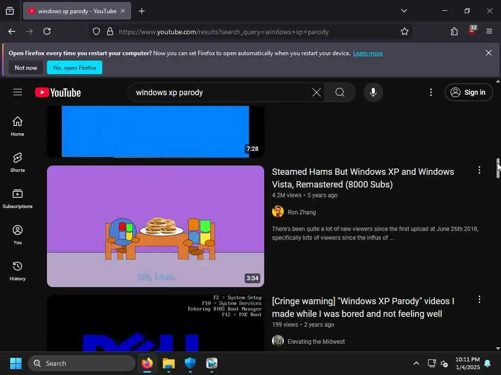The height and width of the screenshot is (375, 501).
Task: Open YouTube settings three-dot menu
Action: coord(431,92)
